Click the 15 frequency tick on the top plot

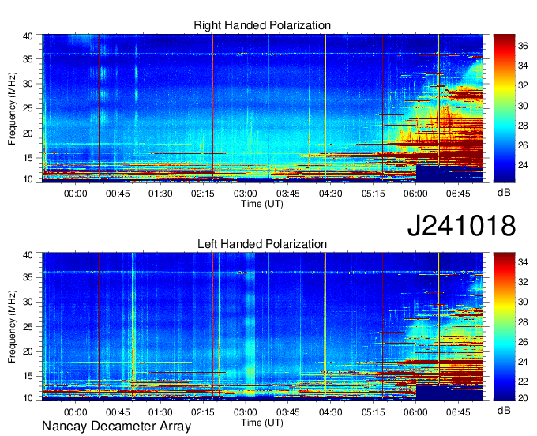click(x=28, y=158)
